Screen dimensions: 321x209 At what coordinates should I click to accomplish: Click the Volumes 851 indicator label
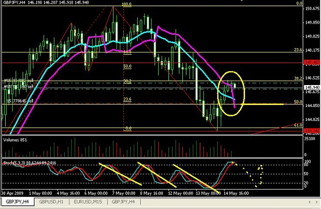pos(15,140)
